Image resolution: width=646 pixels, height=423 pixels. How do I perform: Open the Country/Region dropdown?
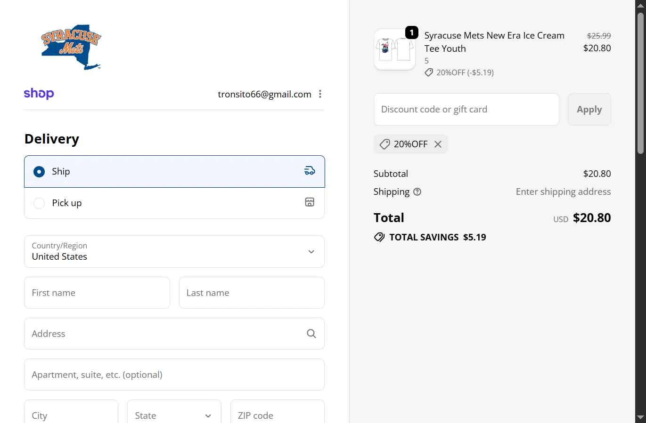click(x=174, y=252)
